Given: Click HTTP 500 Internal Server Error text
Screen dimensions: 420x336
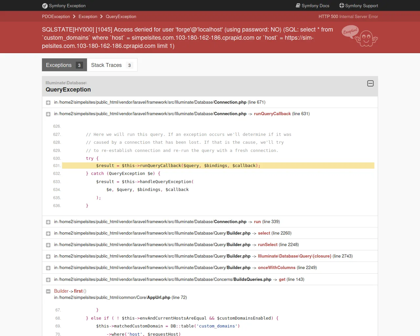Looking at the screenshot, I should coord(348,16).
